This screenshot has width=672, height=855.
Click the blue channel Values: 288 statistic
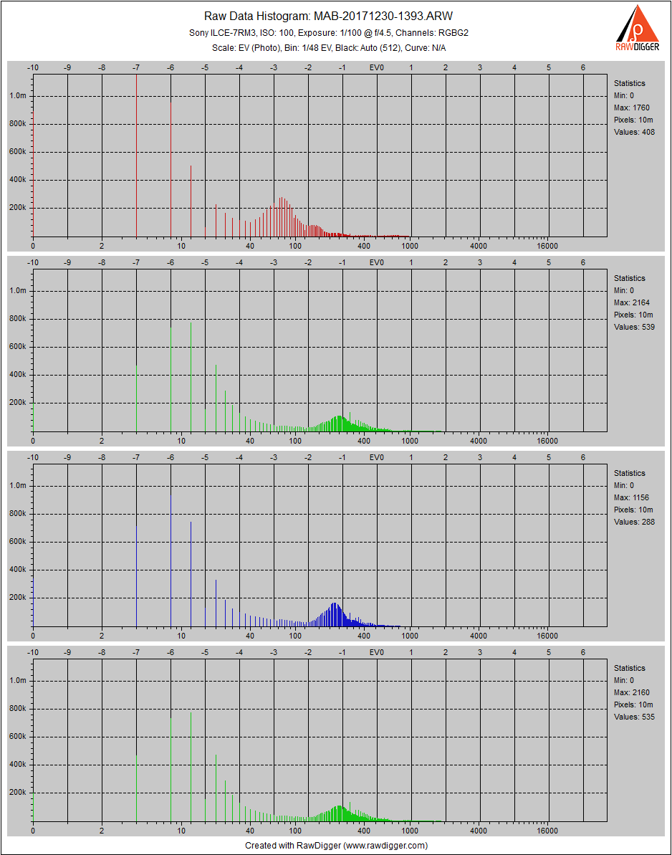coord(634,522)
